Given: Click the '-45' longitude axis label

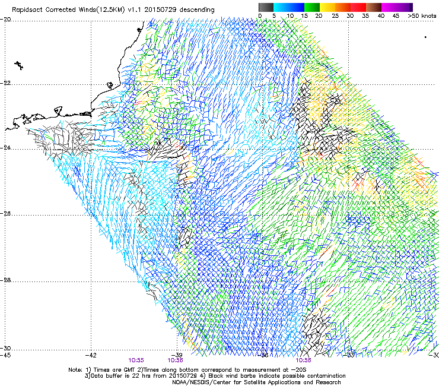Looking at the screenshot, I should point(5,355).
